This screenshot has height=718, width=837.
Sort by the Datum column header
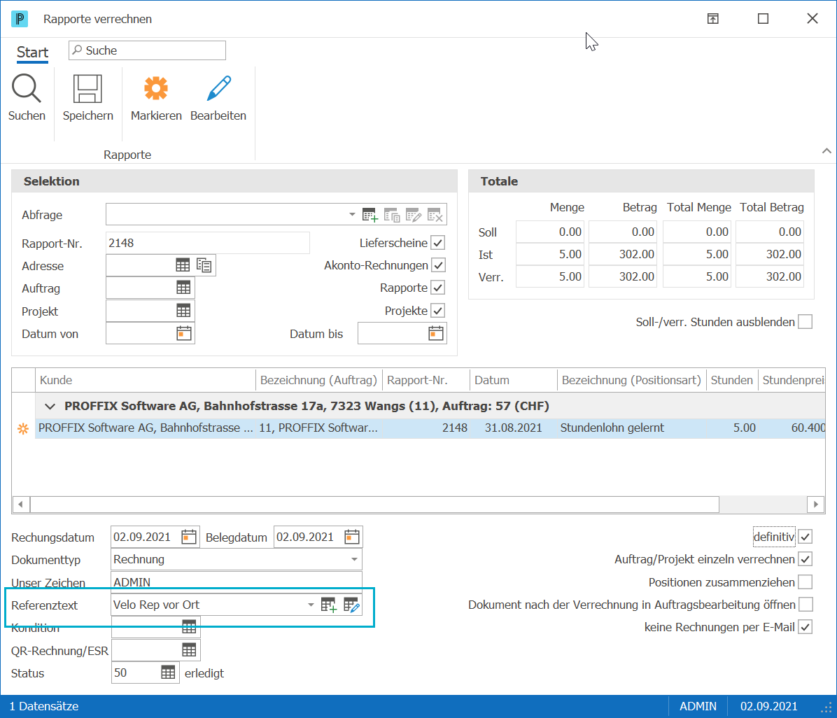(514, 380)
